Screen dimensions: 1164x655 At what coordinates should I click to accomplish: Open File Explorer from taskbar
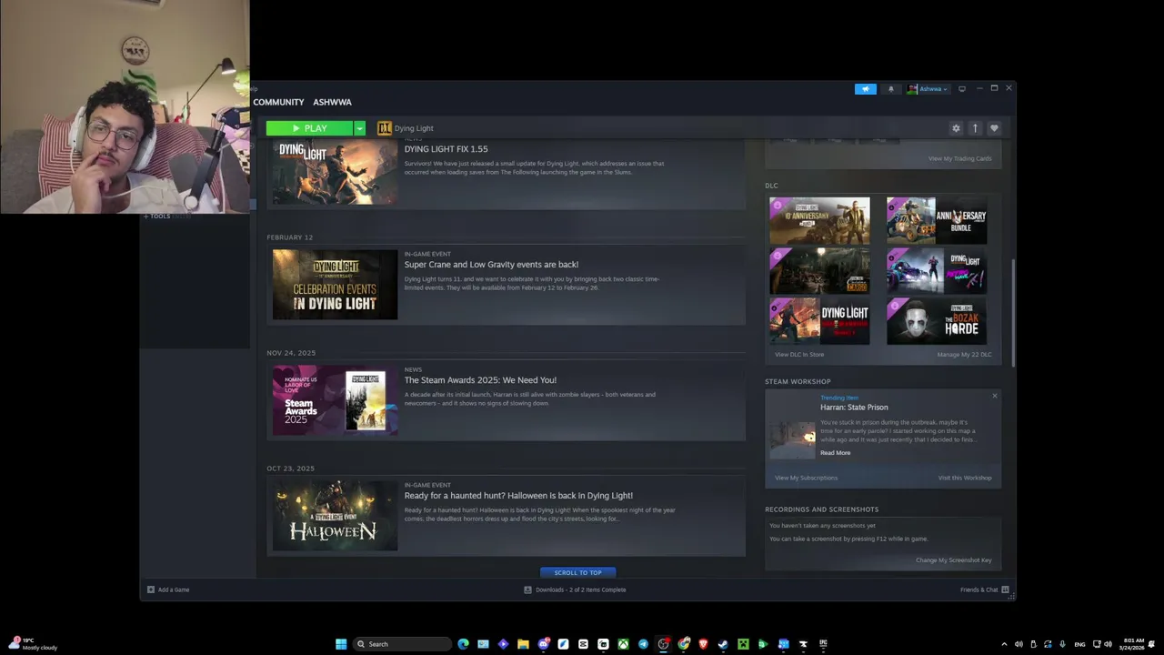tap(523, 644)
